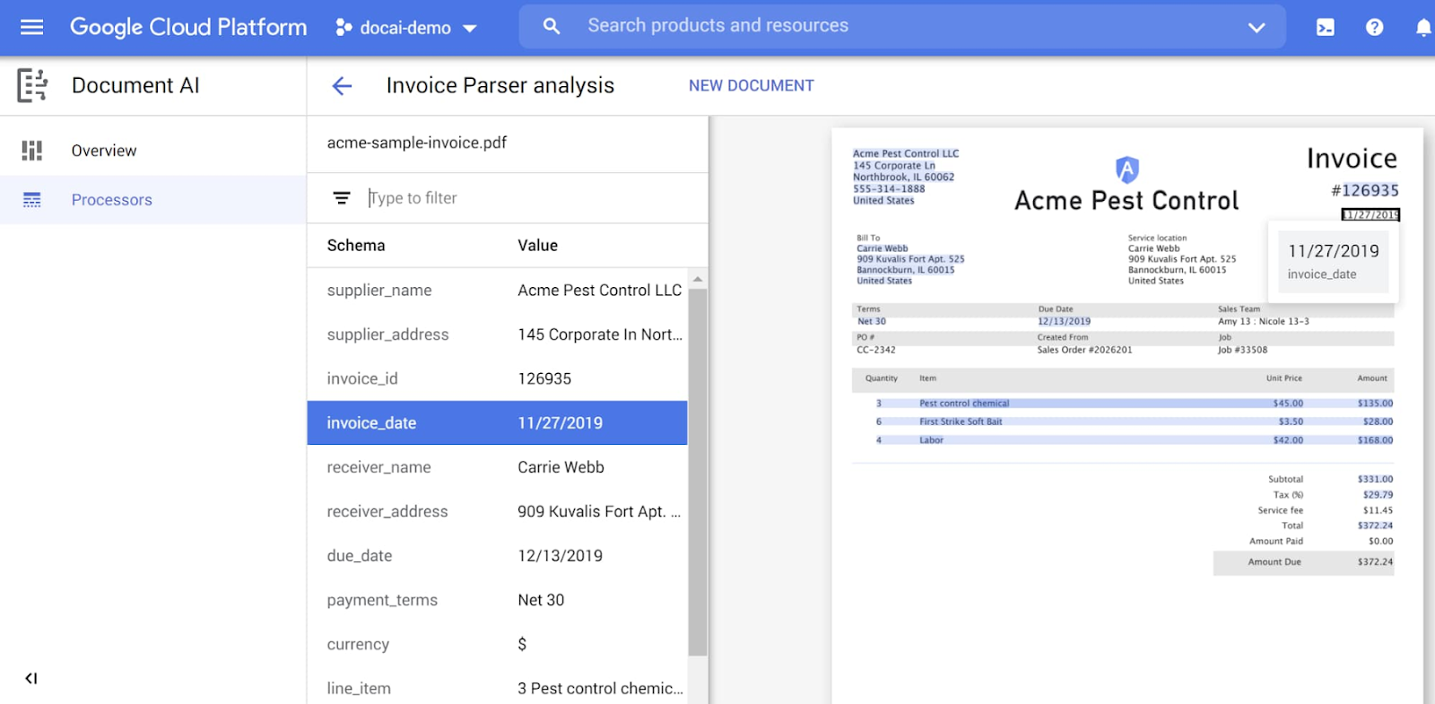1435x704 pixels.
Task: Click the boxed invoice date in the preview
Action: click(x=1370, y=214)
